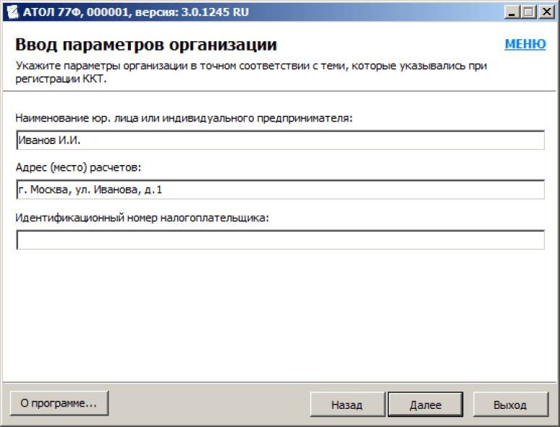Screen dimensions: 560x427
Task: Click label Адрес (место) расчетов:
Action: 78,167
